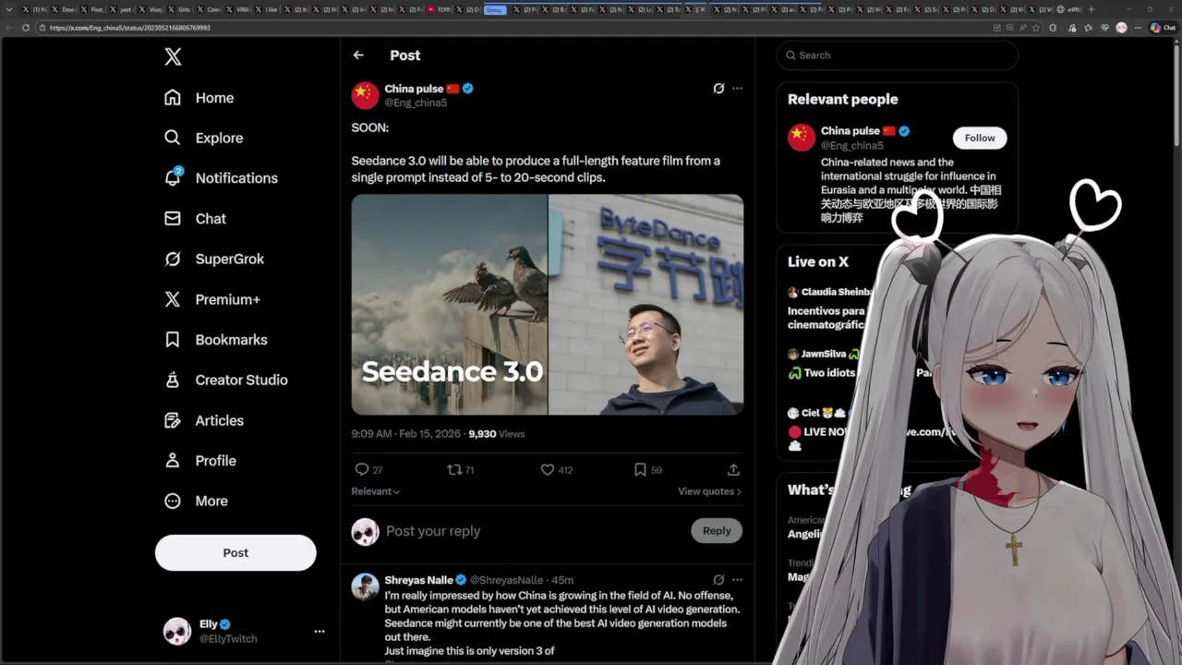The height and width of the screenshot is (665, 1182).
Task: Like the post with 412 likes
Action: click(x=547, y=469)
